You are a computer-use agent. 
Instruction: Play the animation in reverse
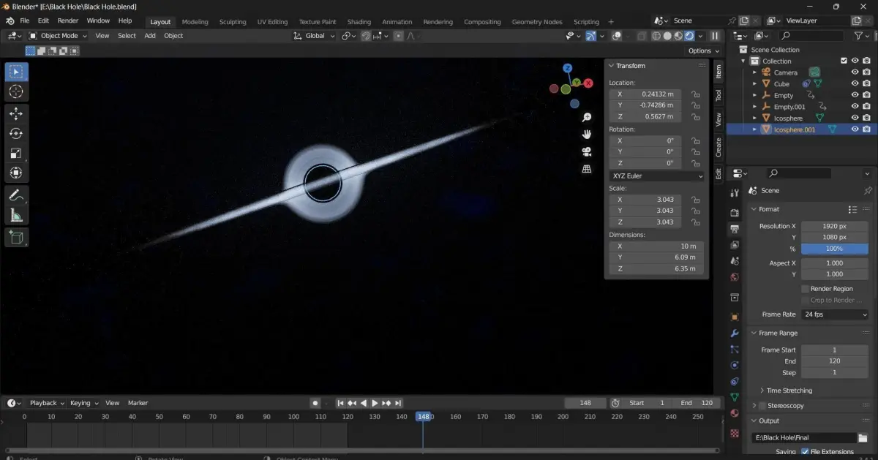364,403
